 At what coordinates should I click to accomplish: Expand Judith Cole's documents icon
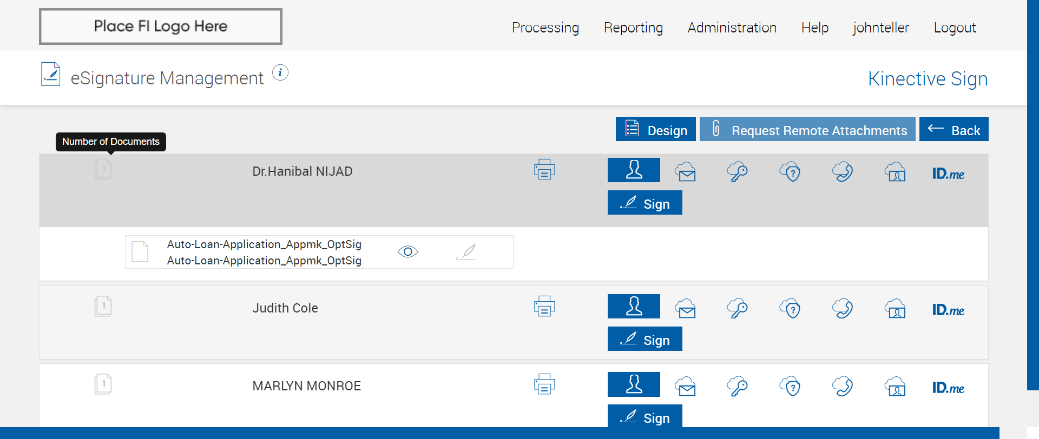pyautogui.click(x=103, y=307)
